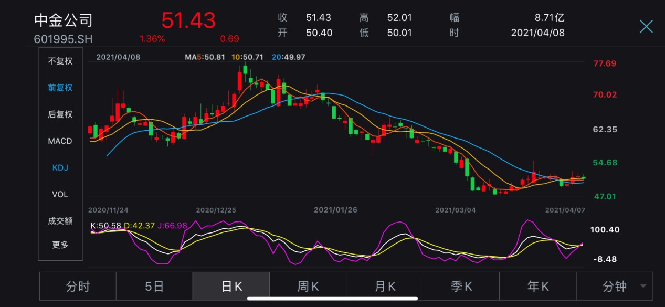
Task: Click the 2021/04/07 date axis label
Action: click(x=565, y=210)
